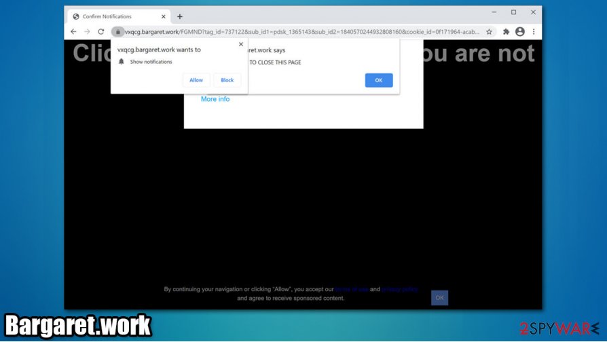Open site info via the padlock icon
Image resolution: width=607 pixels, height=342 pixels.
pyautogui.click(x=118, y=32)
